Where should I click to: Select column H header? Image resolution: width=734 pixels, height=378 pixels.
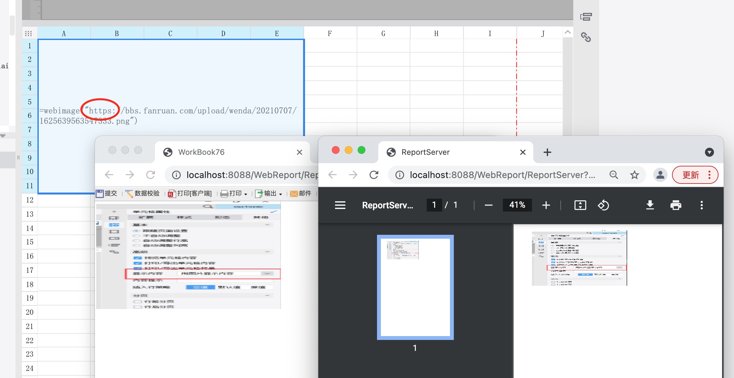(x=436, y=34)
